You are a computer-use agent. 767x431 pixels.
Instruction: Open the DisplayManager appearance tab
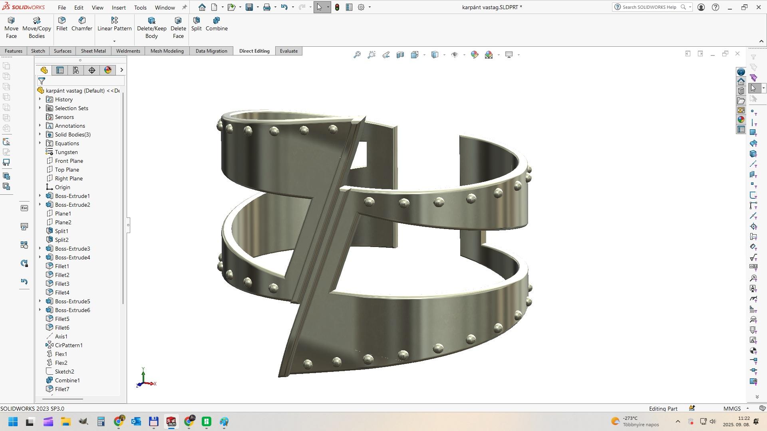tap(108, 70)
